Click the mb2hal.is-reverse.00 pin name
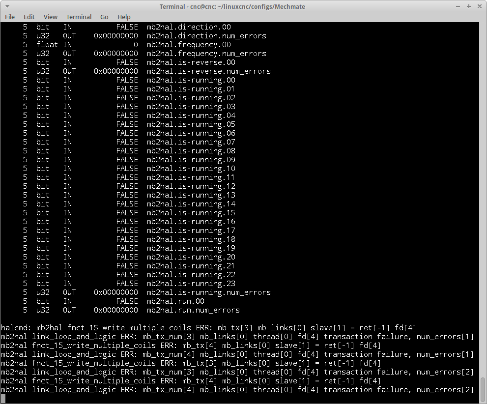 point(191,62)
